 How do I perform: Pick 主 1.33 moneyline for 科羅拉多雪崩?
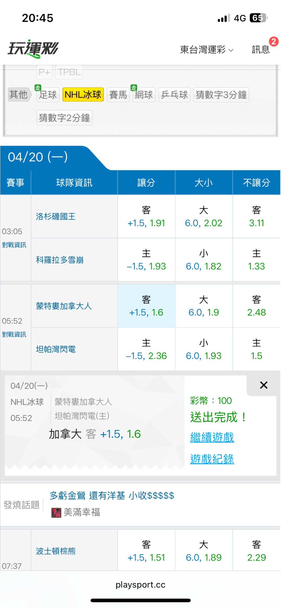[x=256, y=260]
